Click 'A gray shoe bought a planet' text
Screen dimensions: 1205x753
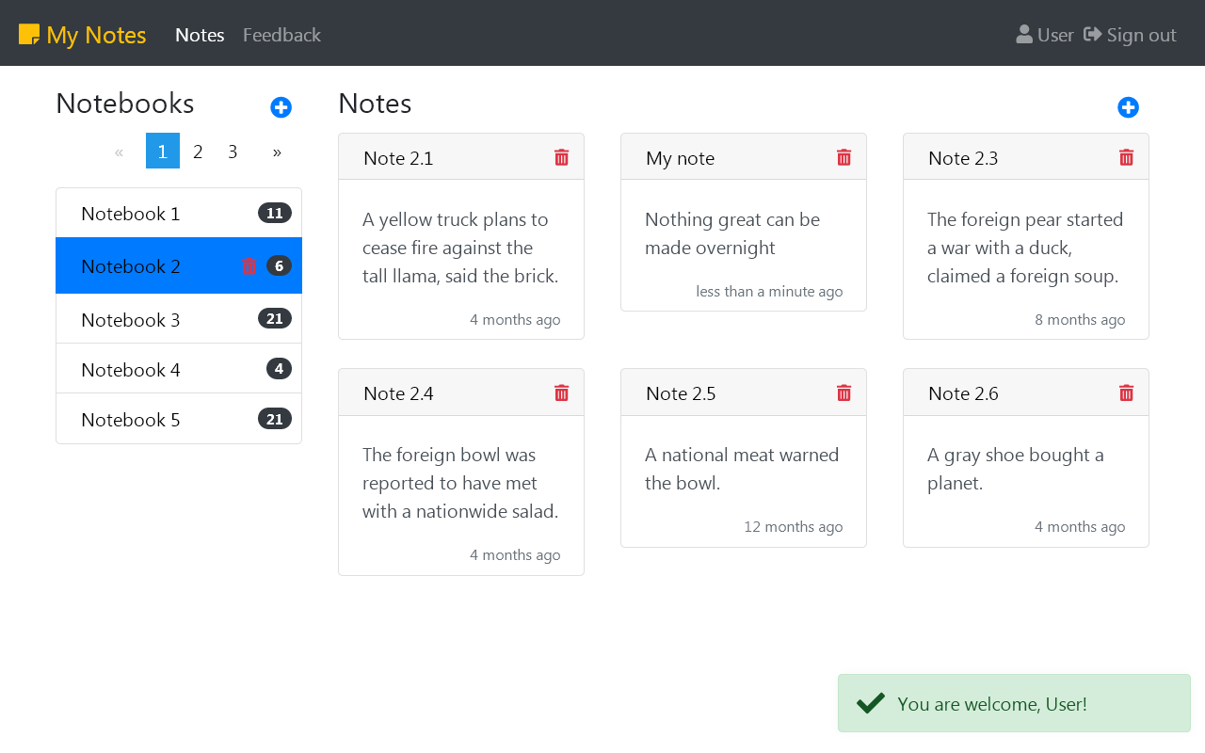(1016, 469)
